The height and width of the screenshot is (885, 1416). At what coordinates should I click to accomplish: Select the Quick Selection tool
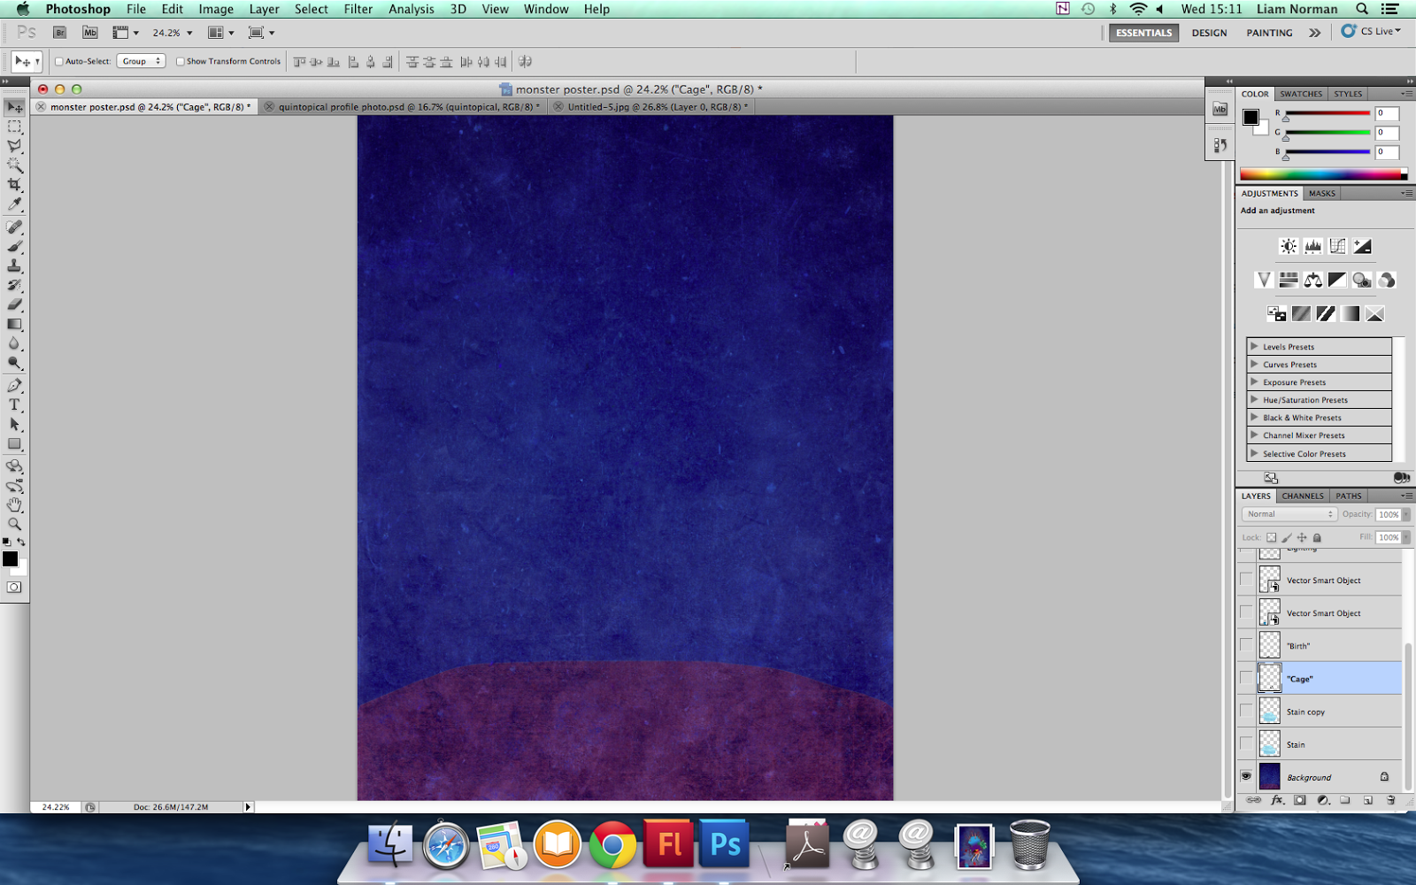coord(14,165)
